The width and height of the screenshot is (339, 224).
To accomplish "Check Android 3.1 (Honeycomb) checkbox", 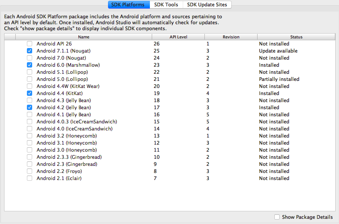I will point(30,143).
